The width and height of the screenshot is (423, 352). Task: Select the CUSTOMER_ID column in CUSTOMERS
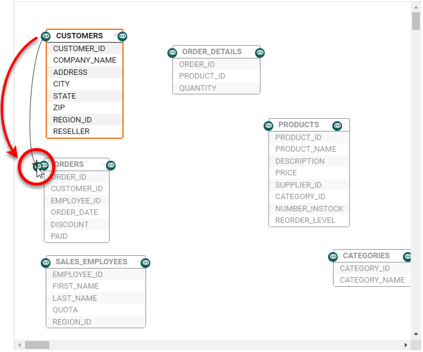click(x=79, y=49)
